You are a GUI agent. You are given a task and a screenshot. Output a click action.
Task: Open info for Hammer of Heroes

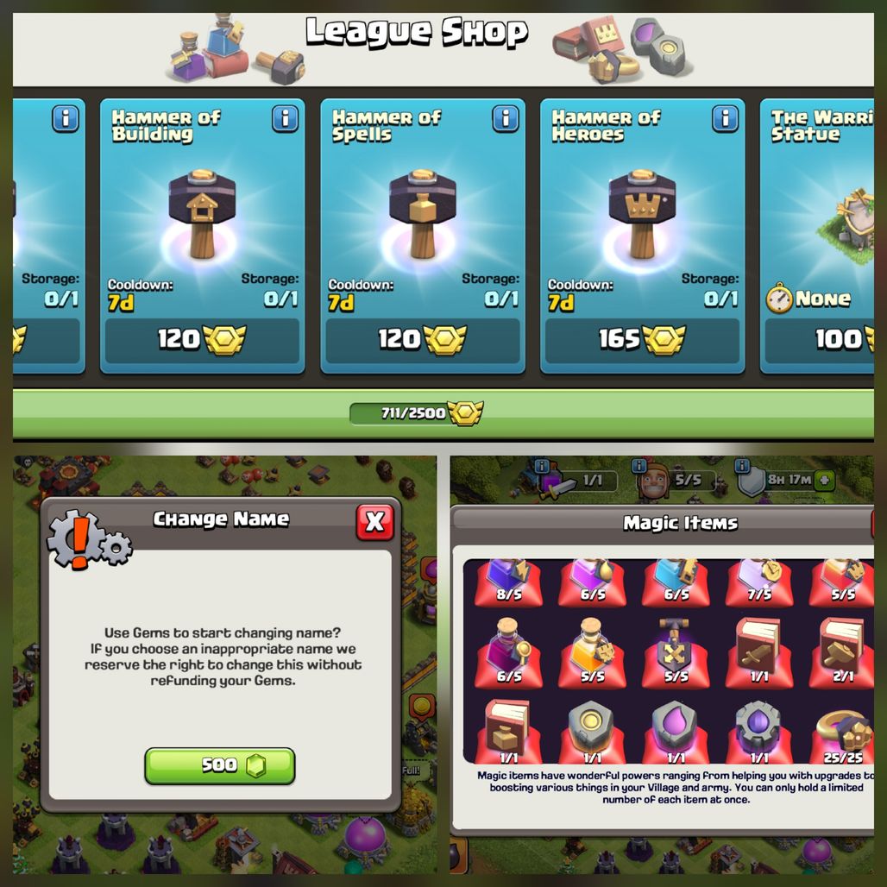725,119
